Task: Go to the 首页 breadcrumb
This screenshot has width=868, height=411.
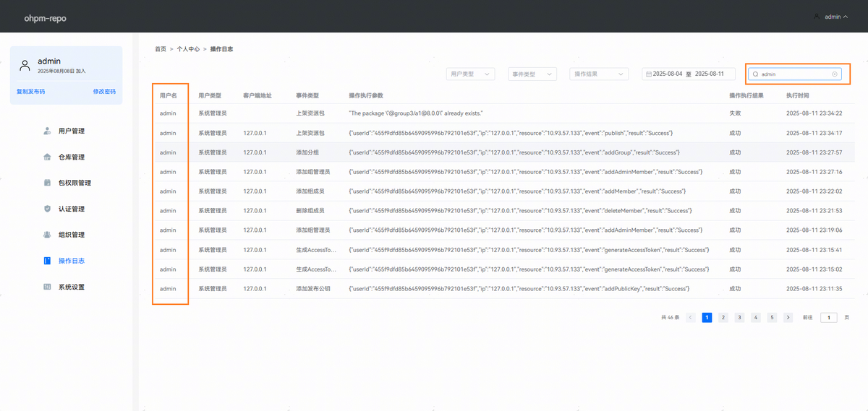Action: 161,49
